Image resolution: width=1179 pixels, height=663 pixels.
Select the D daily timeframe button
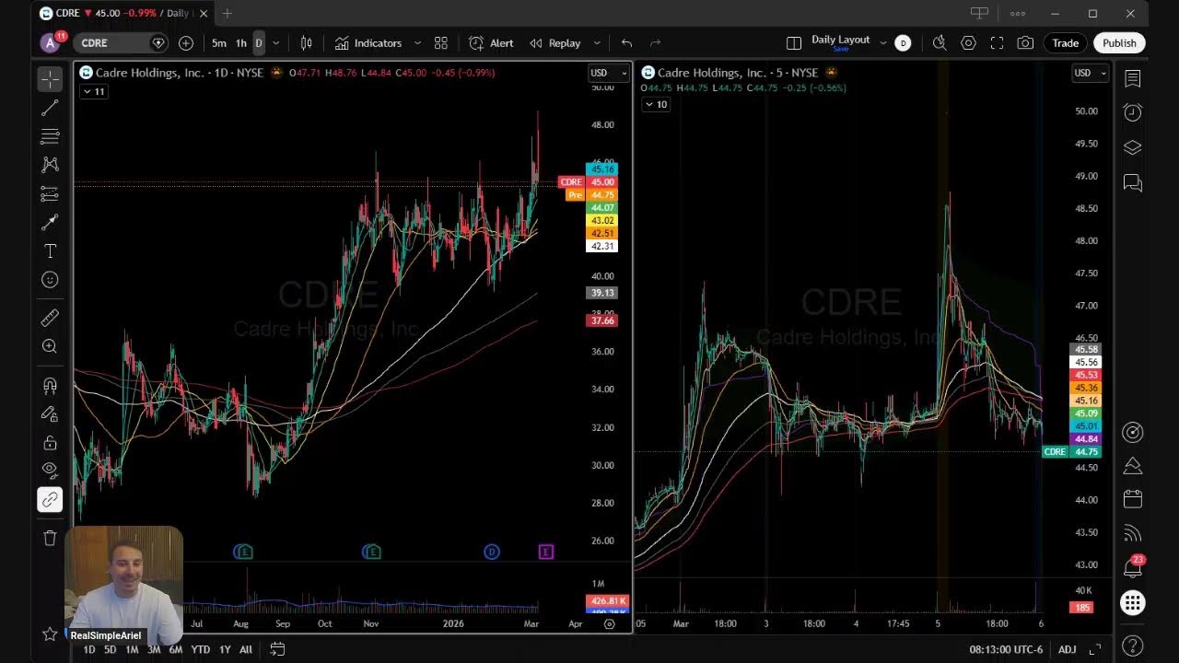(259, 43)
